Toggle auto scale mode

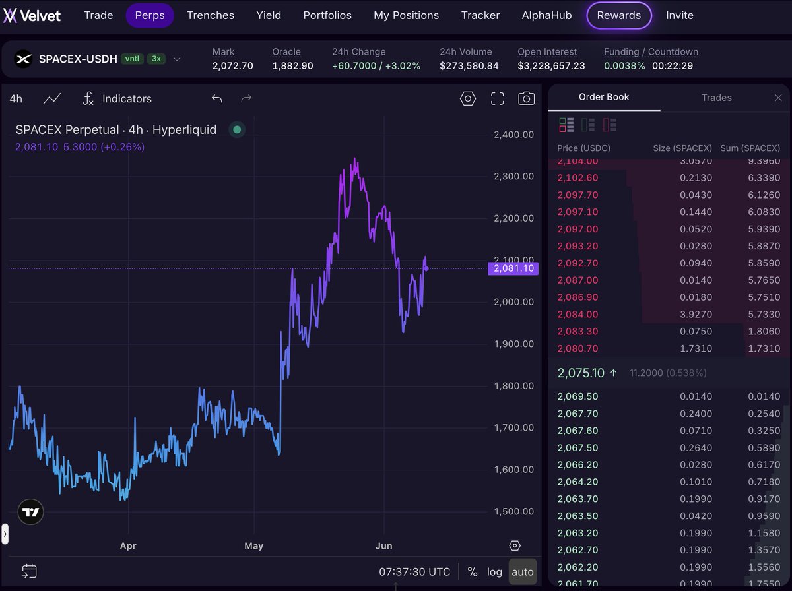coord(523,571)
